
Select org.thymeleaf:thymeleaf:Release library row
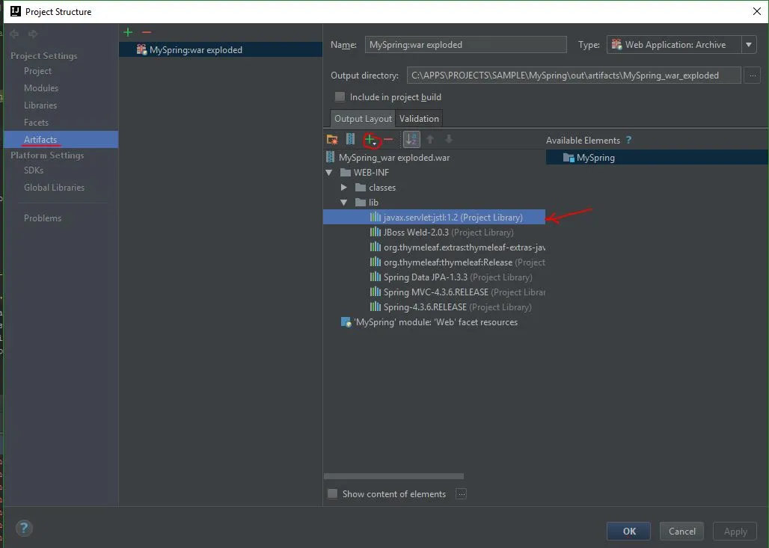click(434, 262)
